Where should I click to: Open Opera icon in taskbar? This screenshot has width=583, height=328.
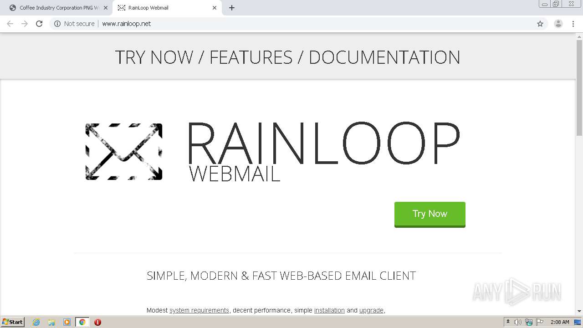pos(97,322)
